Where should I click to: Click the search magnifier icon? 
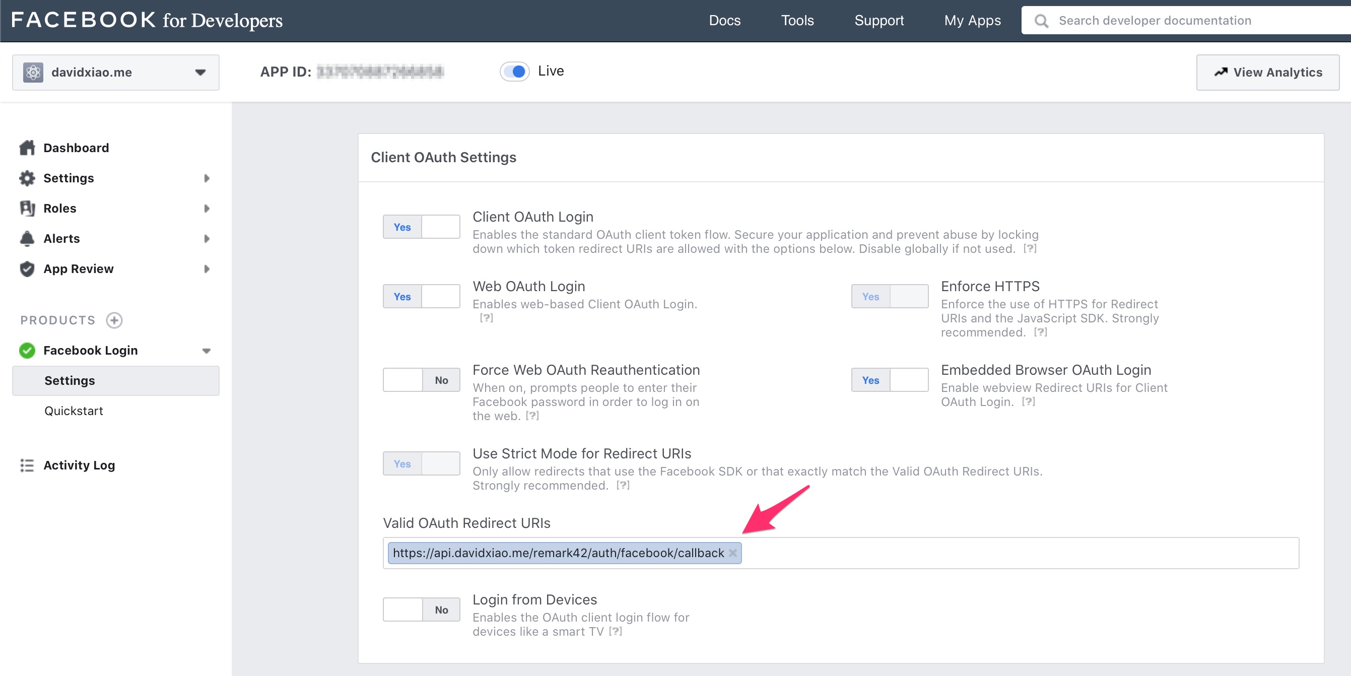(x=1041, y=21)
